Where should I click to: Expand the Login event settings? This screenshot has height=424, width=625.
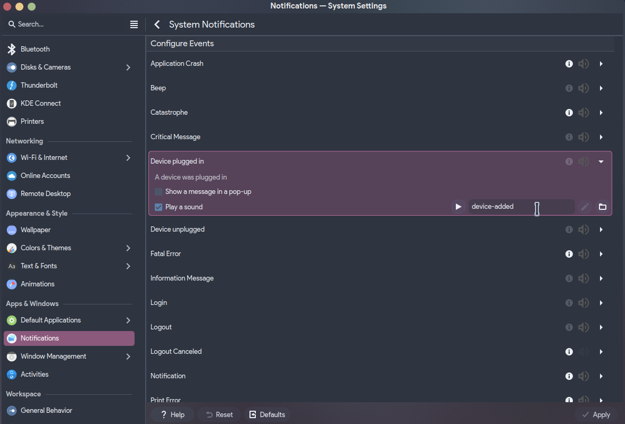601,303
